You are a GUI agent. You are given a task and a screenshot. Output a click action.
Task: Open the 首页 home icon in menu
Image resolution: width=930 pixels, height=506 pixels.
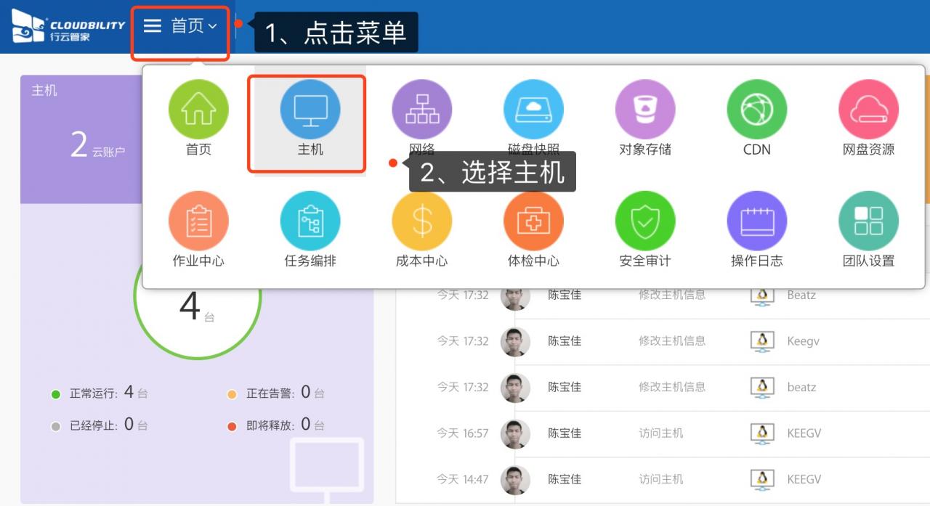coord(198,110)
